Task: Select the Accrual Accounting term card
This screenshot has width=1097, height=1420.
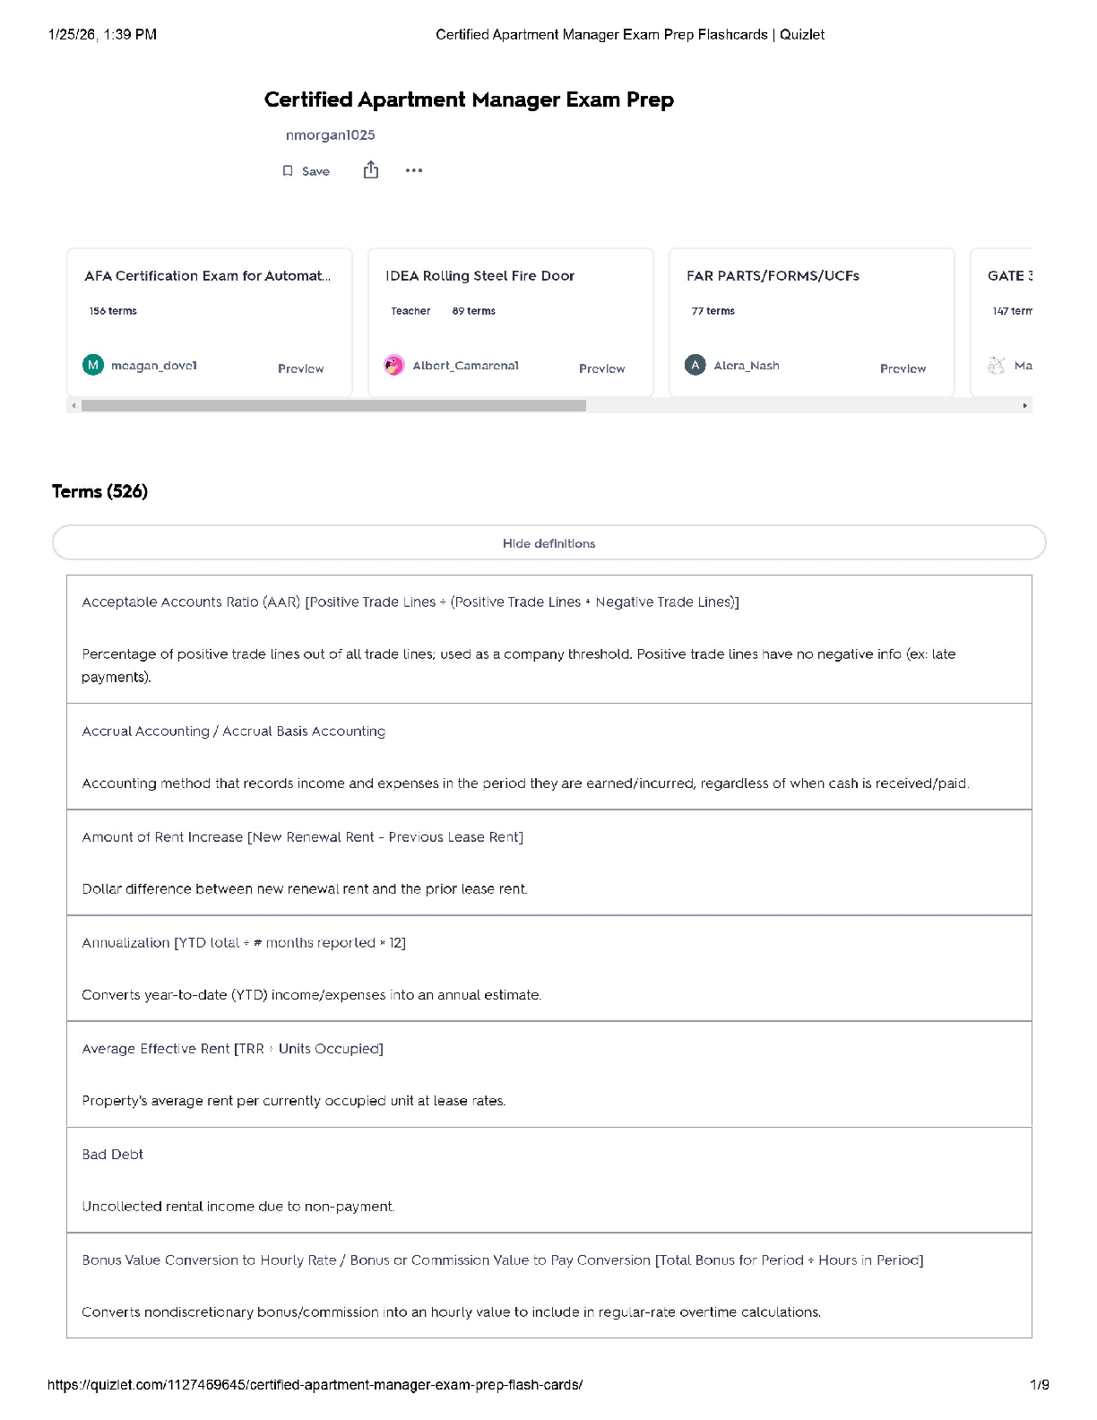Action: (x=548, y=757)
